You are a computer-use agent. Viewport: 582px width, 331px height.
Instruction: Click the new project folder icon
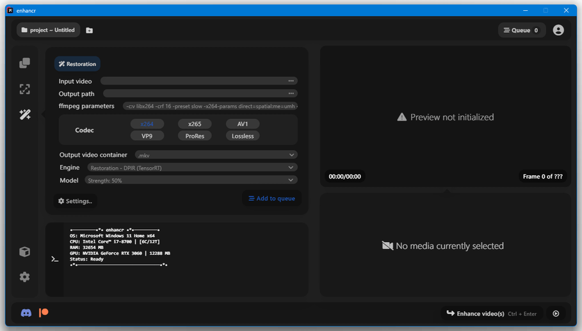[x=90, y=31]
